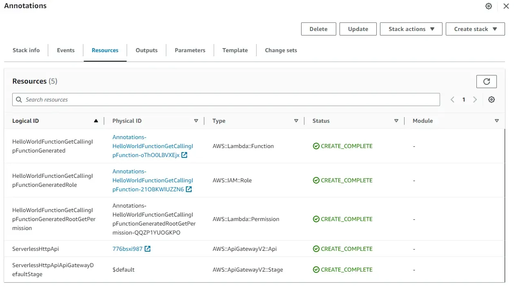514x292 pixels.
Task: Click the green CREATE_COMPLETE check icon for ServerlessHttpApi
Action: pyautogui.click(x=316, y=249)
